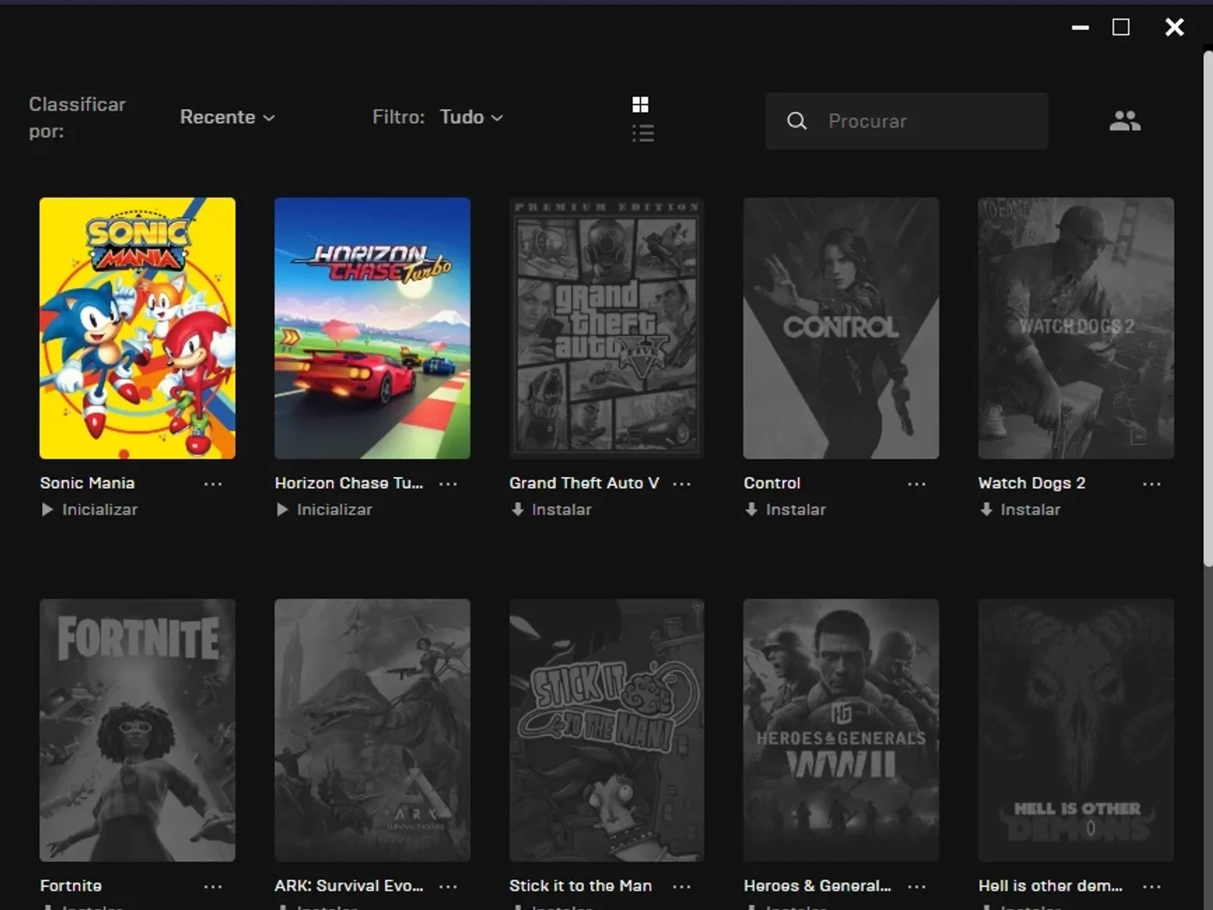Open options menu for Sonic Mania
1213x910 pixels.
pyautogui.click(x=213, y=483)
